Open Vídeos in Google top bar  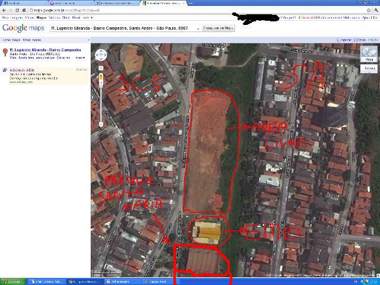(30, 18)
